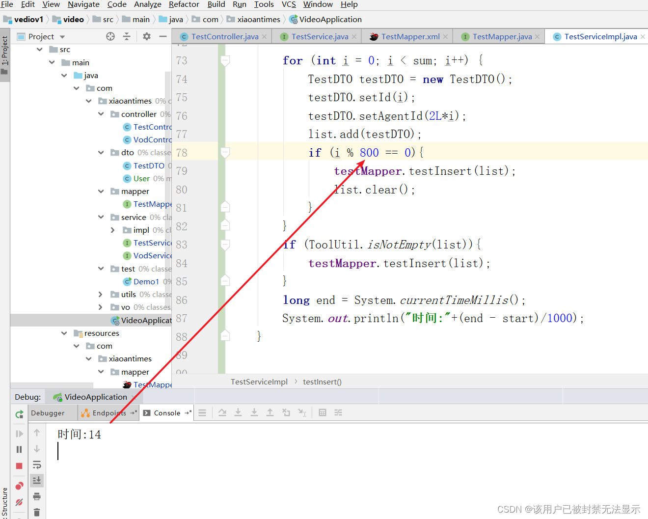648x519 pixels.
Task: Open the Build menu
Action: point(216,4)
